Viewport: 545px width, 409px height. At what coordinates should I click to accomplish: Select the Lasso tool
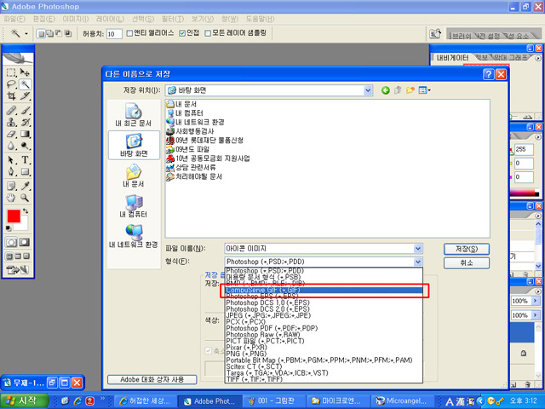point(11,84)
